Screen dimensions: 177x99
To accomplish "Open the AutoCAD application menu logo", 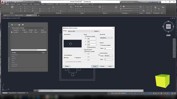I will (x=2, y=2).
